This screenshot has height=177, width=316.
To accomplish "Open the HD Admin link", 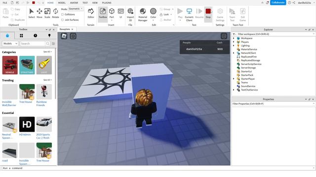I will click(25, 135).
